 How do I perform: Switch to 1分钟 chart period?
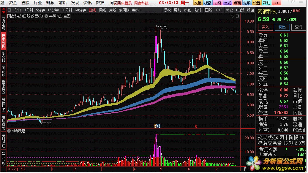click(29, 10)
